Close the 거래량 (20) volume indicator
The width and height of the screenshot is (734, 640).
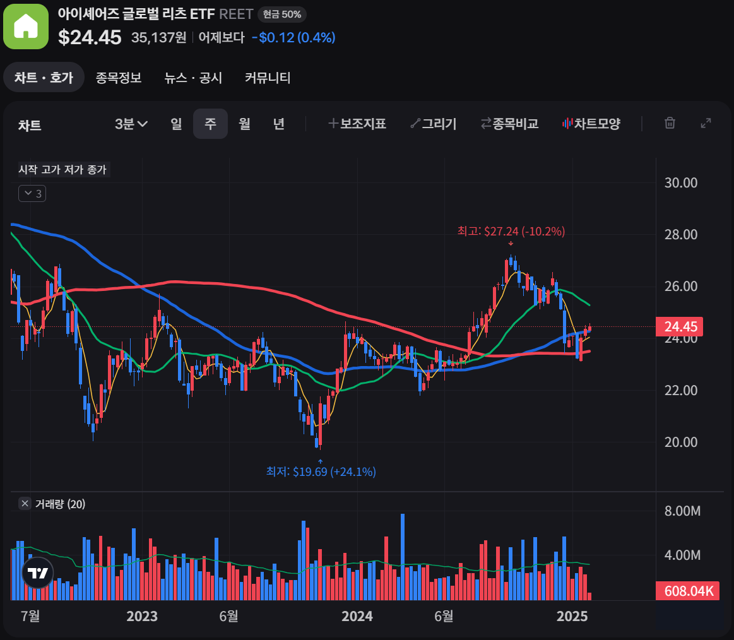point(25,503)
